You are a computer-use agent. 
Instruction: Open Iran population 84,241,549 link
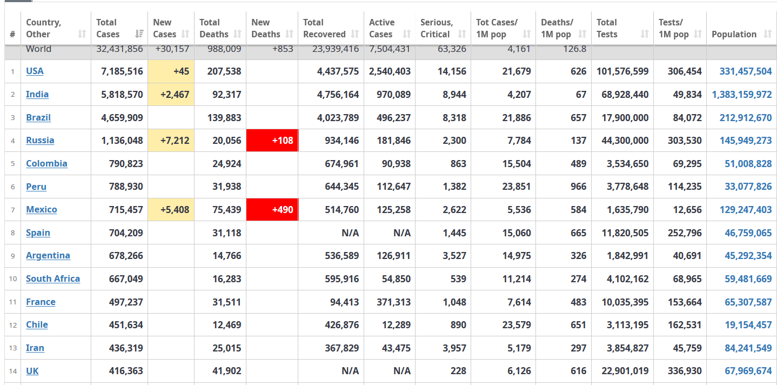coord(748,348)
